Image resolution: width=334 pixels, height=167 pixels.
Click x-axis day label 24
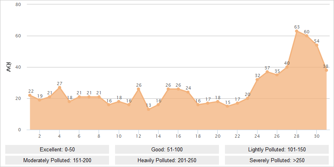[257, 136]
